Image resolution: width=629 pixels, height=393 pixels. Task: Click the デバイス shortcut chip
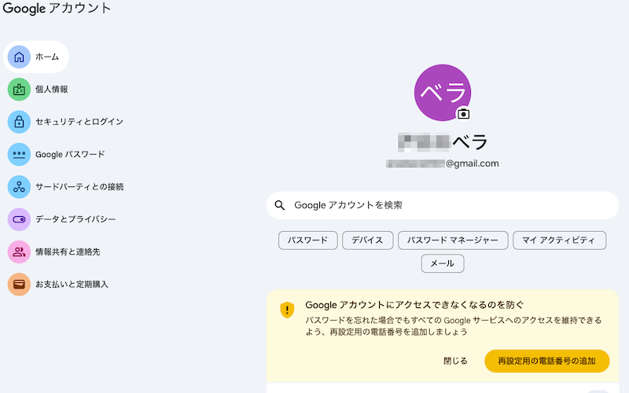point(367,241)
